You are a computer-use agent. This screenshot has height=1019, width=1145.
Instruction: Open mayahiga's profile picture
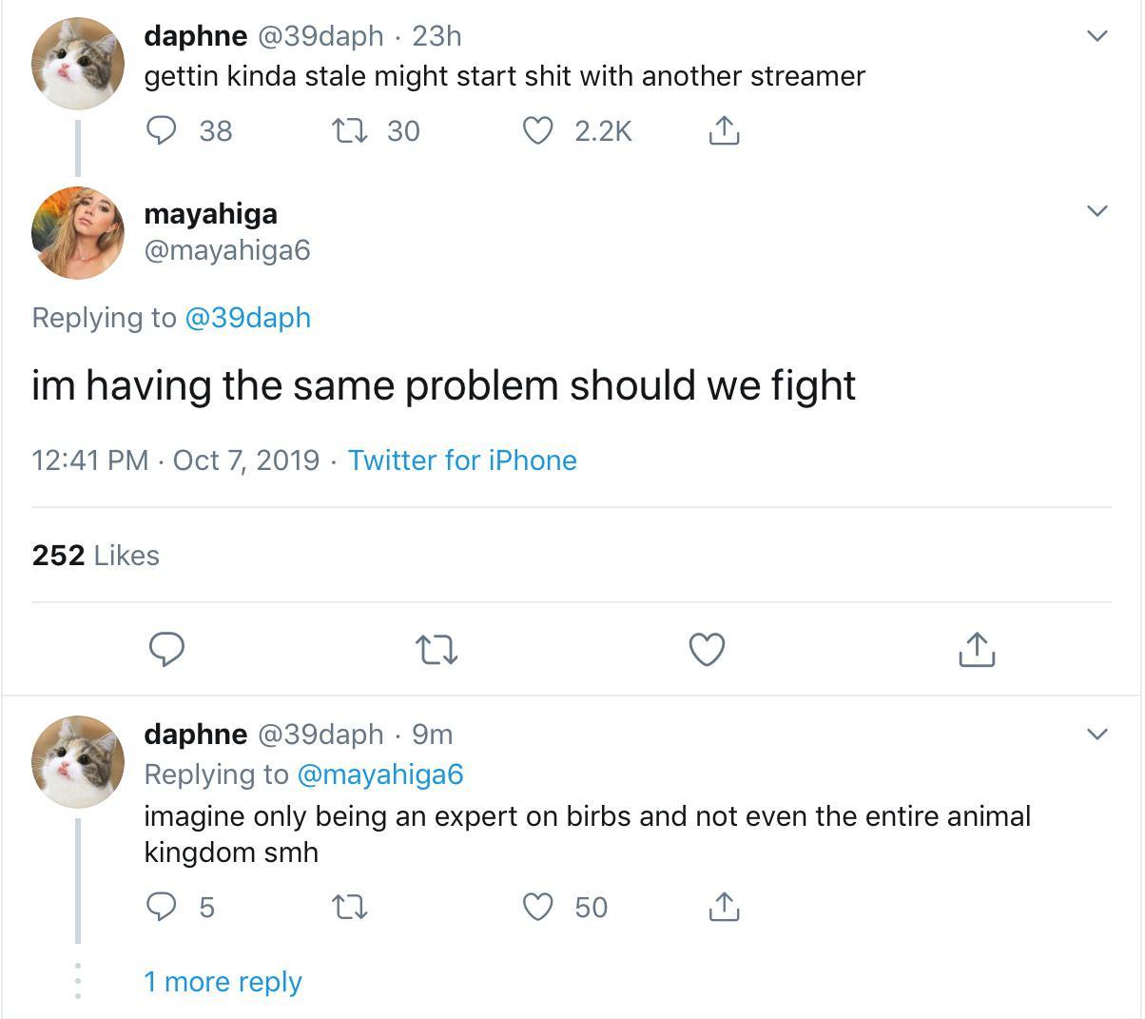click(x=78, y=232)
